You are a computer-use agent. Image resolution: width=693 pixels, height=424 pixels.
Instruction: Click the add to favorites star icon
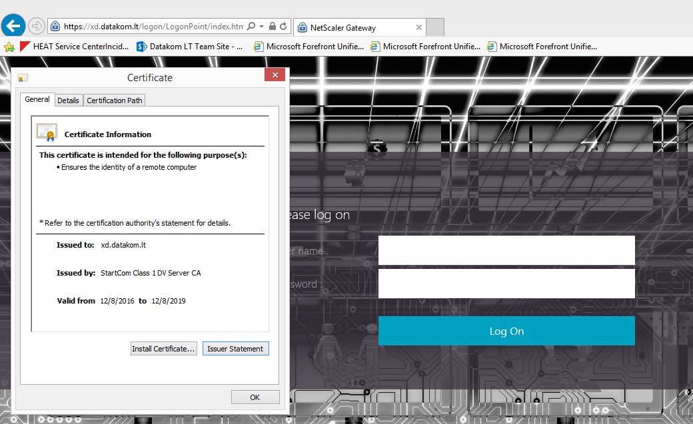point(9,47)
